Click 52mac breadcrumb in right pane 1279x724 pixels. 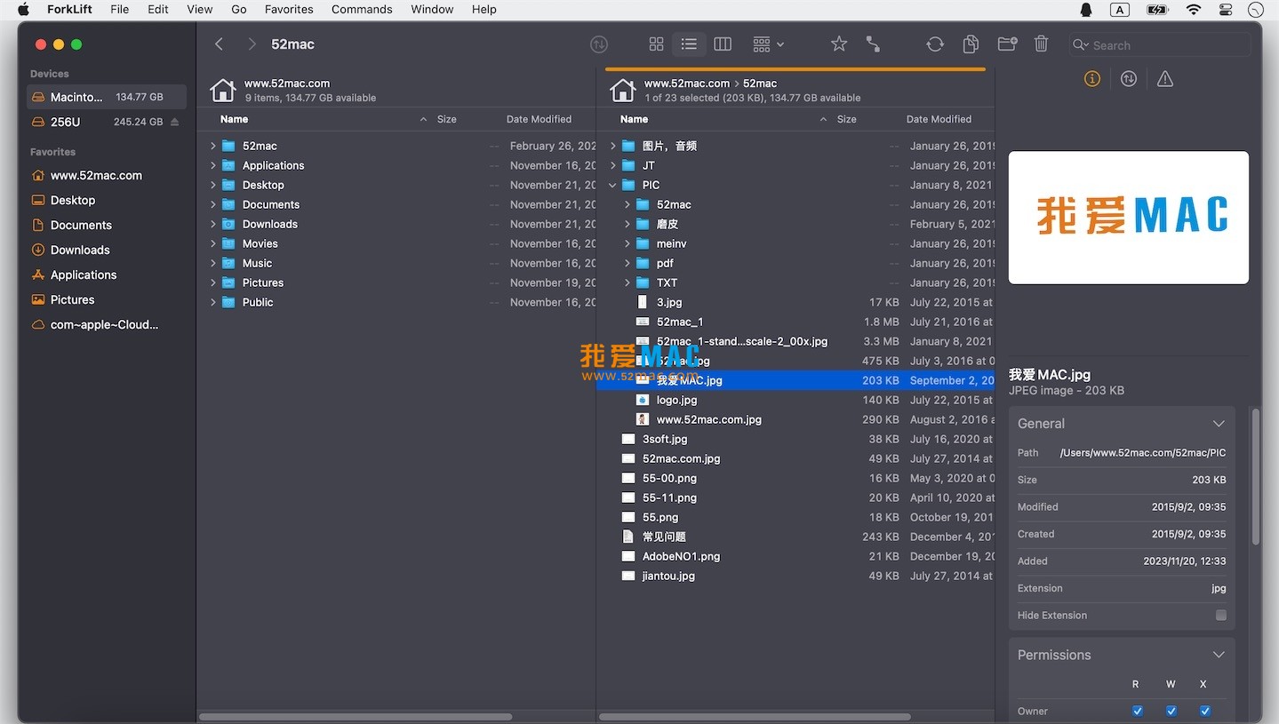(760, 84)
